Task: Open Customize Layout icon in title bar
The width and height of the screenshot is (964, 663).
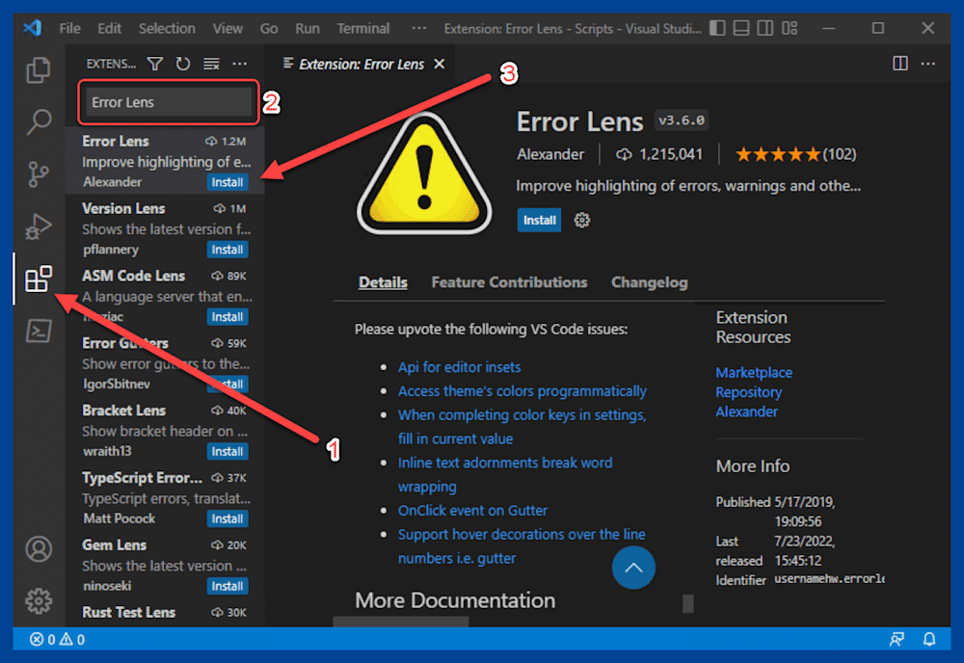Action: click(x=790, y=28)
